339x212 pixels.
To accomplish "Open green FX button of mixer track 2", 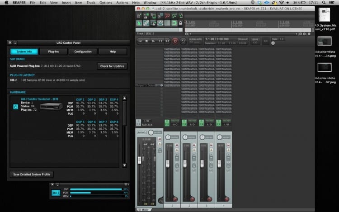I will tap(184, 123).
